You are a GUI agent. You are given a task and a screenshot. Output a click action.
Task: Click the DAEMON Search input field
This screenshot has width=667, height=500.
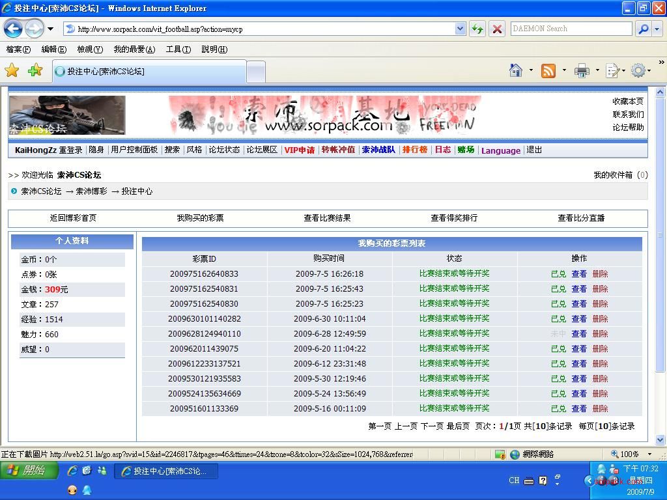coord(571,29)
